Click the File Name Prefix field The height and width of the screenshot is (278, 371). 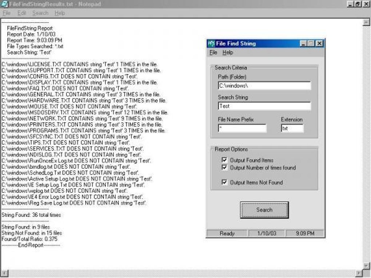tap(242, 128)
